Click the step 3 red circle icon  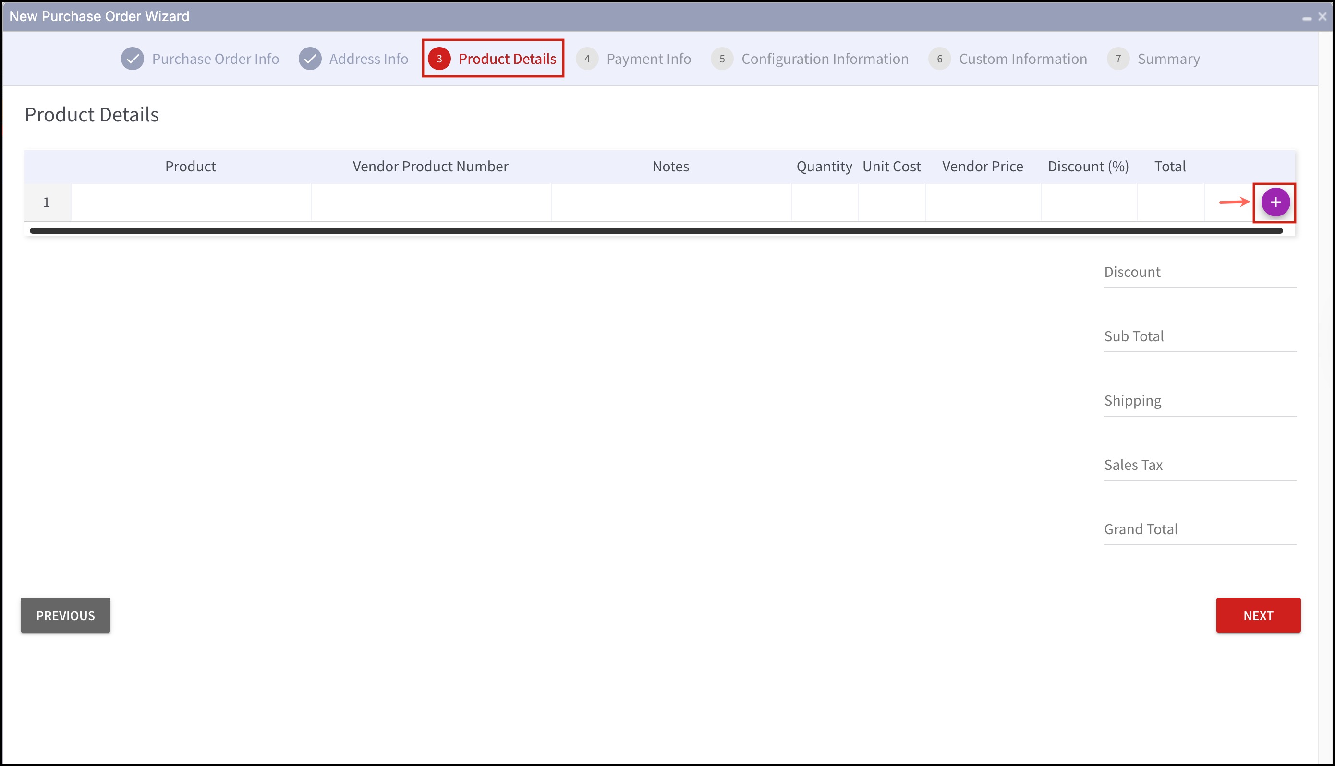[439, 59]
